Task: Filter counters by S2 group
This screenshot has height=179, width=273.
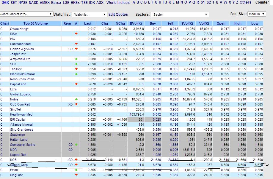Action: tap(208, 2)
